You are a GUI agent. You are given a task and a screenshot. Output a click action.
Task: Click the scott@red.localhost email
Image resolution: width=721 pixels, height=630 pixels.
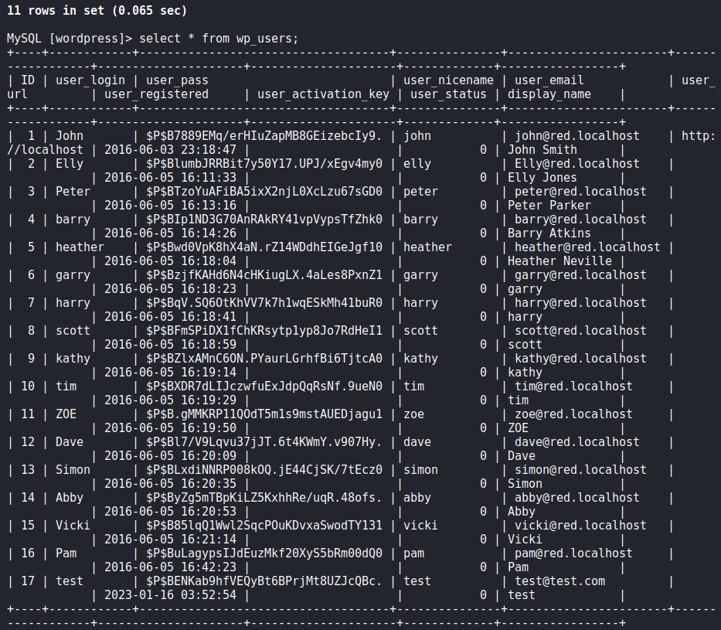[x=580, y=331]
